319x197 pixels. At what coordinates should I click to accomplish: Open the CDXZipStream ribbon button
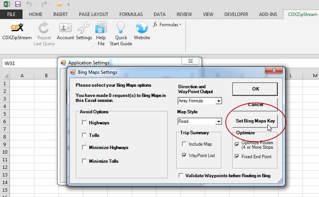(x=17, y=31)
